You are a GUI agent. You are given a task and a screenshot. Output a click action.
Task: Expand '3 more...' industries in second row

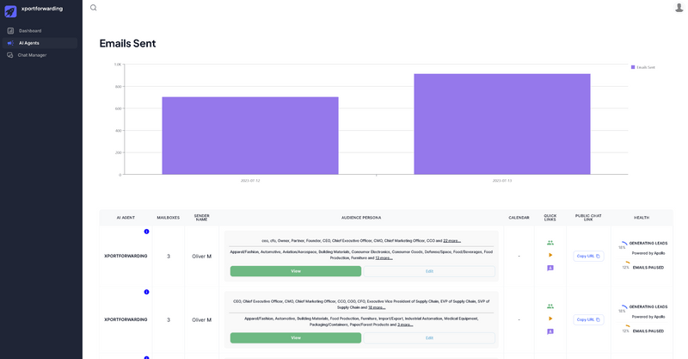405,325
